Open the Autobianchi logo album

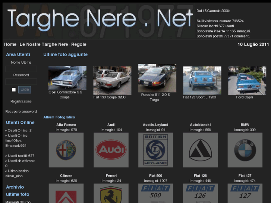200,150
